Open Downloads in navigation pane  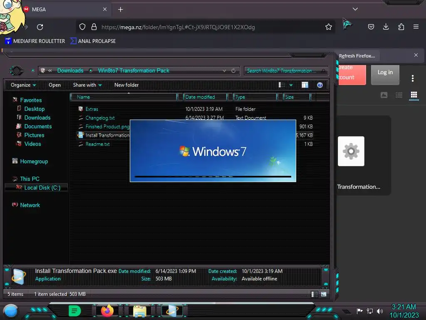tap(37, 117)
